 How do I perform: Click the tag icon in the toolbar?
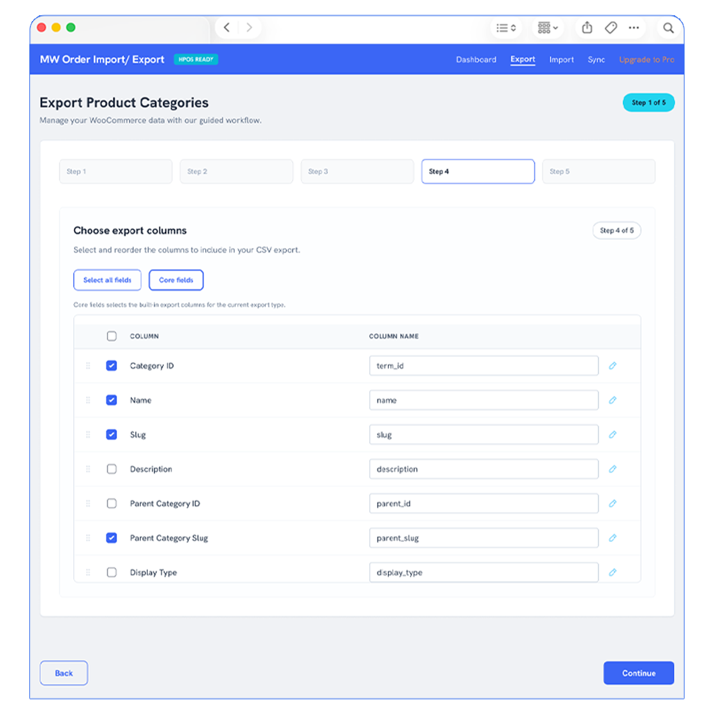pyautogui.click(x=611, y=28)
